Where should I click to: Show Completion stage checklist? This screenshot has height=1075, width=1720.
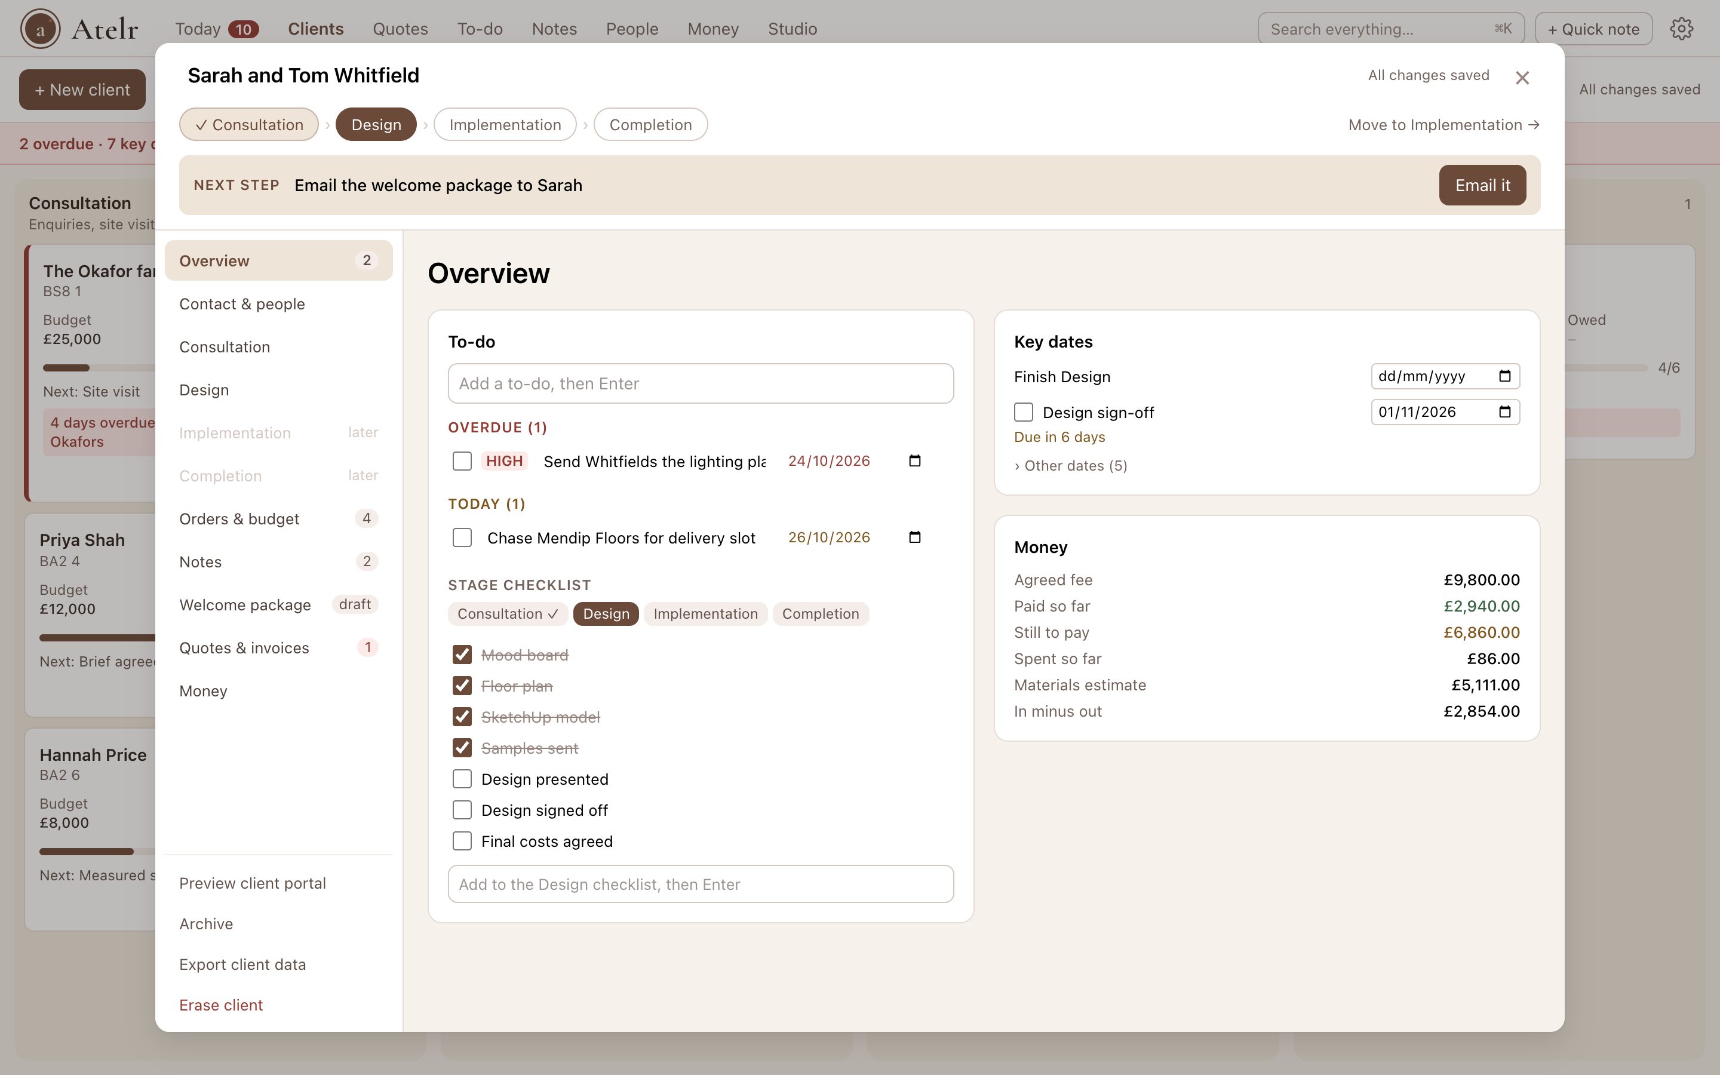point(820,613)
